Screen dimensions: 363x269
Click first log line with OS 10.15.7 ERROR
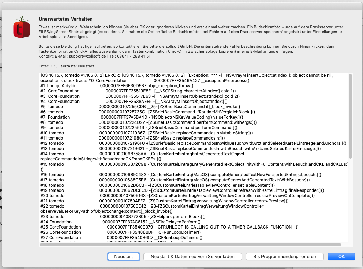[187, 75]
